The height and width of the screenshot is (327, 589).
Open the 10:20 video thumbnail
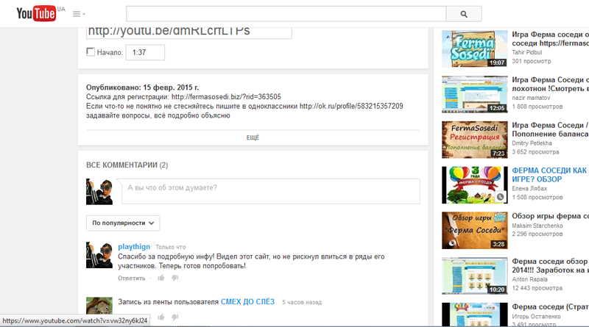tap(474, 276)
